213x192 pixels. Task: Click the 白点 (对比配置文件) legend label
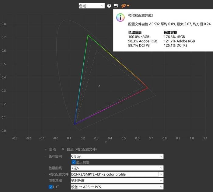pyautogui.click(x=82, y=149)
